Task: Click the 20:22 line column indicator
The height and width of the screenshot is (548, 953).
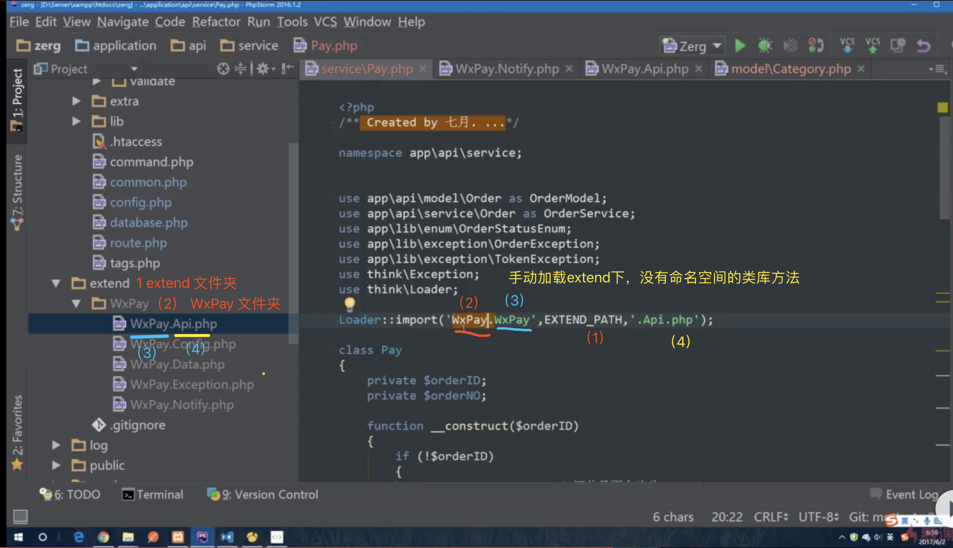Action: pyautogui.click(x=727, y=517)
